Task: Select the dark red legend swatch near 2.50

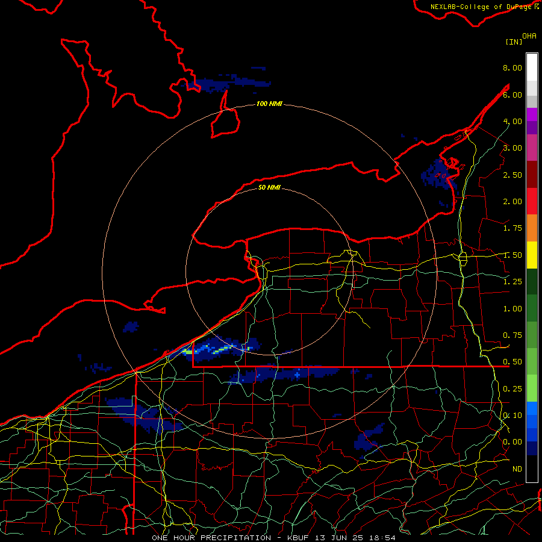Action: coord(532,175)
